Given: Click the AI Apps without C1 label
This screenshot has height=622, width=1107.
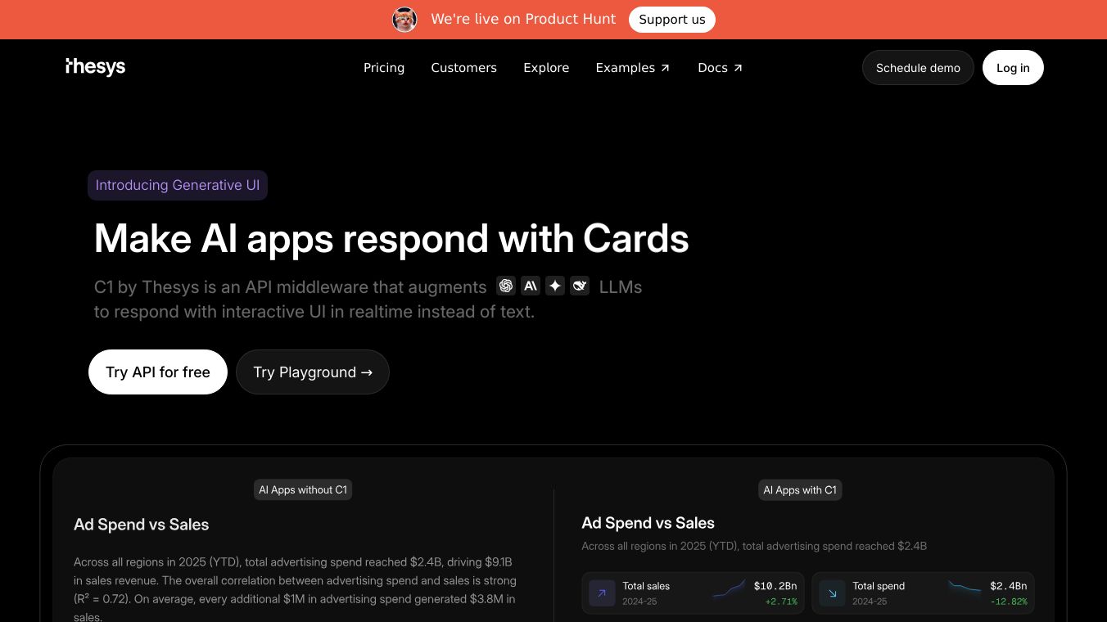Looking at the screenshot, I should click(x=303, y=490).
